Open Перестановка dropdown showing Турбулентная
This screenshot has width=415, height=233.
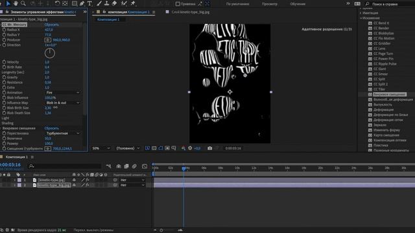[62, 133]
